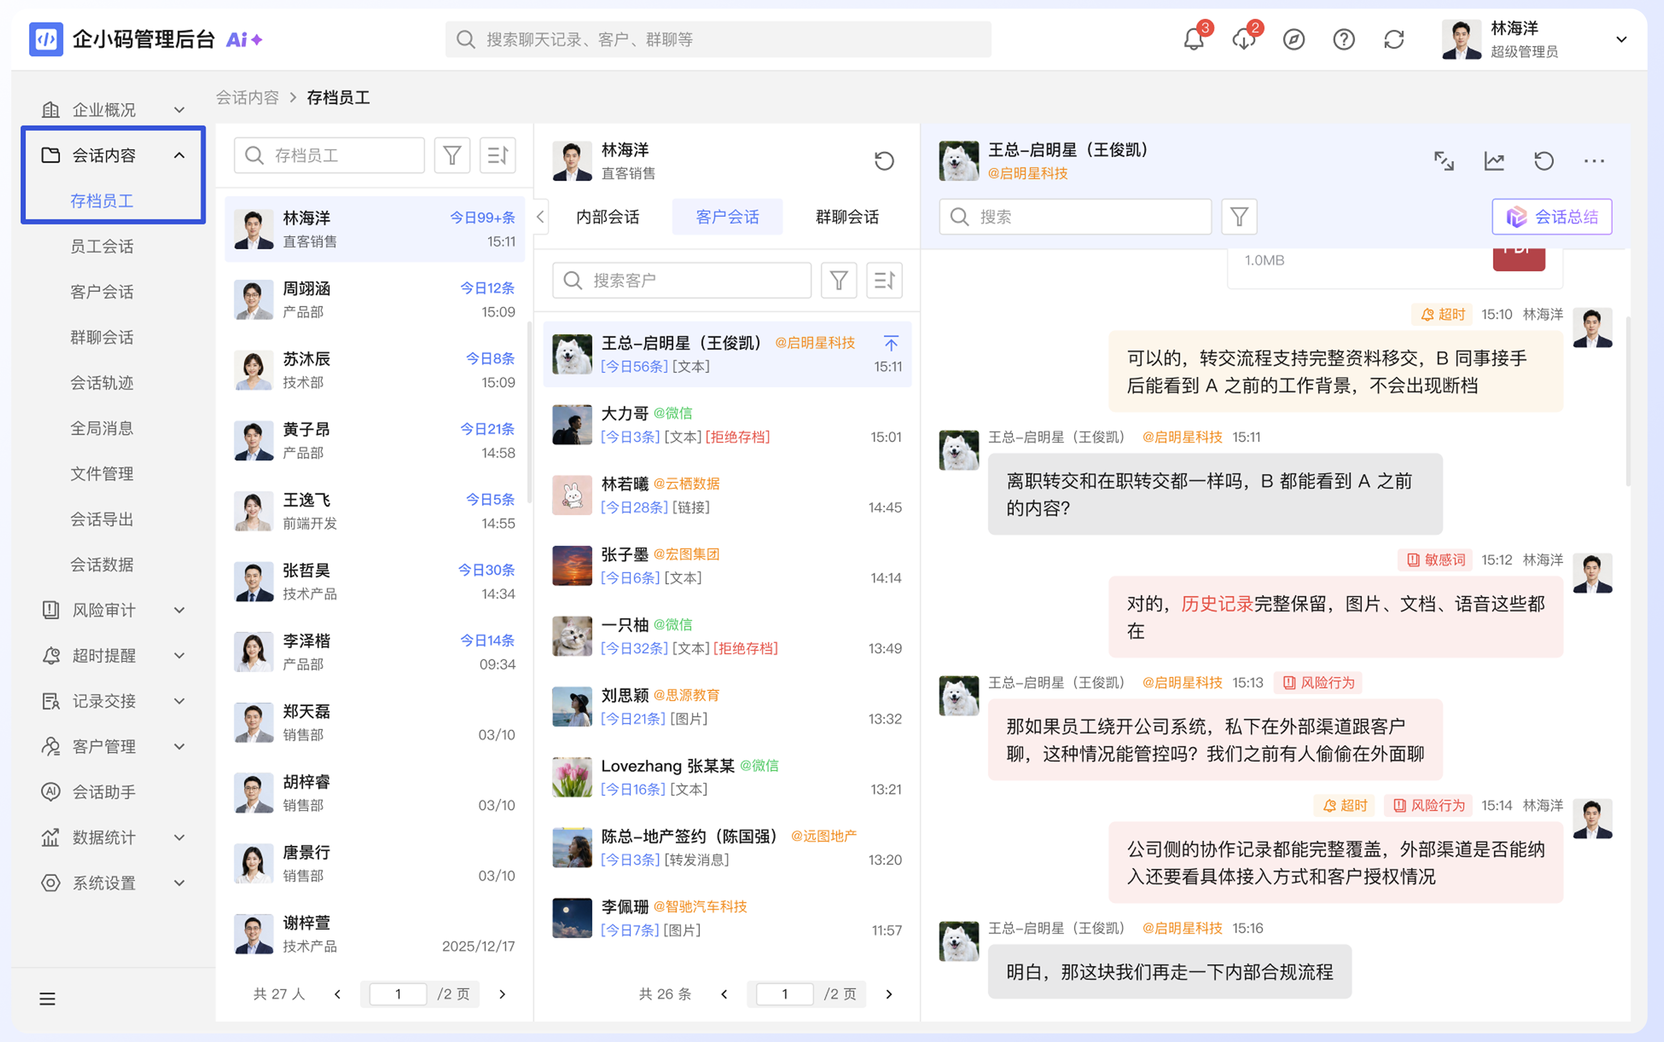
Task: Open conversation with 林若曦
Action: click(728, 495)
